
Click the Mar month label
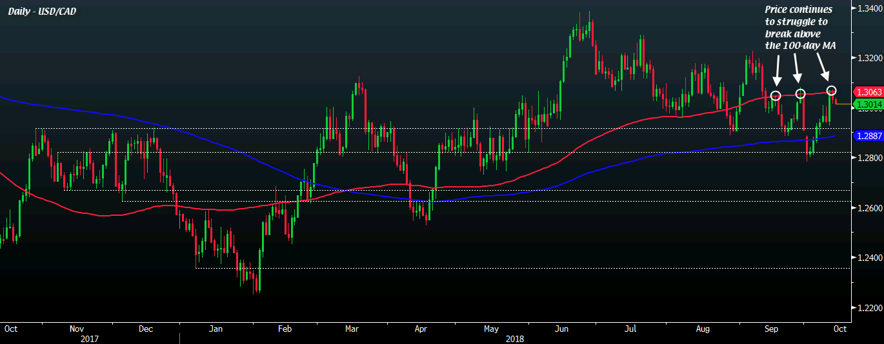click(352, 329)
